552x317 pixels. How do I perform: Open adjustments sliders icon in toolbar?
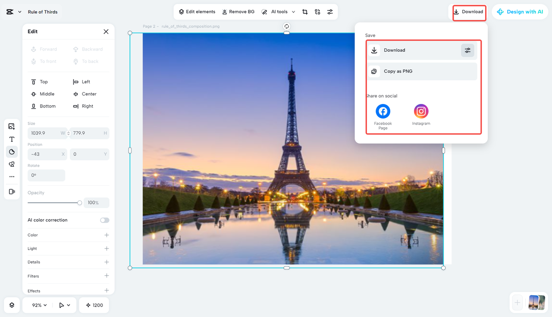click(330, 12)
